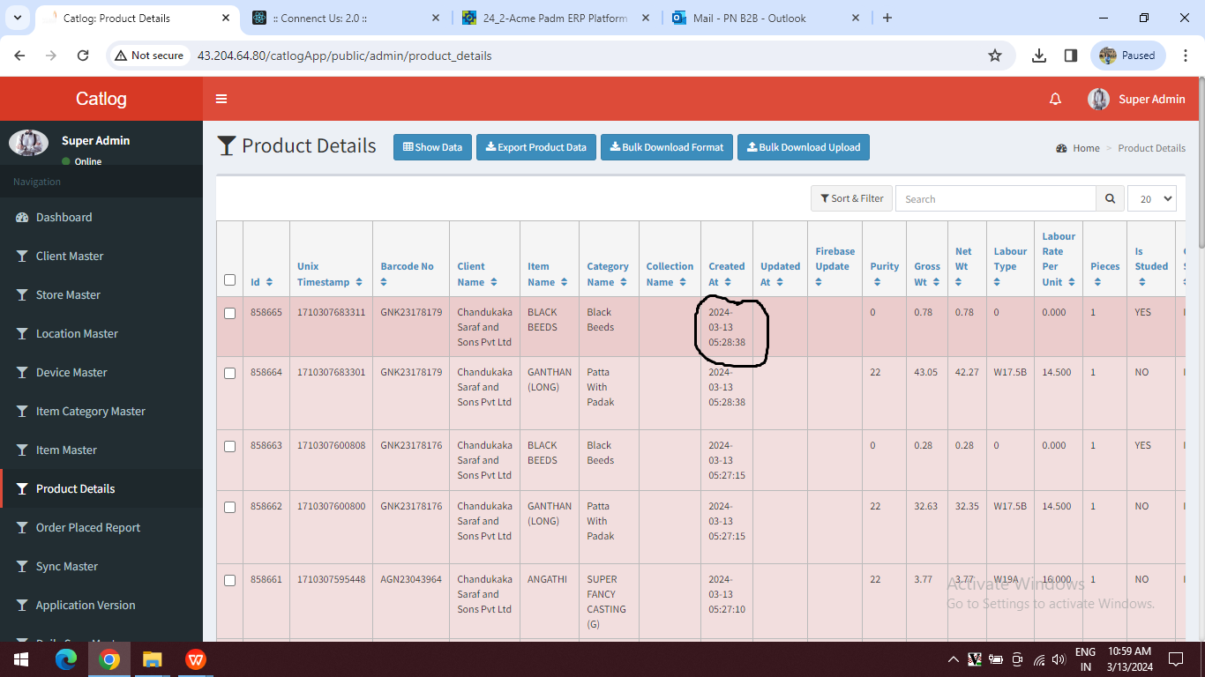
Task: Click the Home breadcrumb link
Action: tap(1086, 148)
